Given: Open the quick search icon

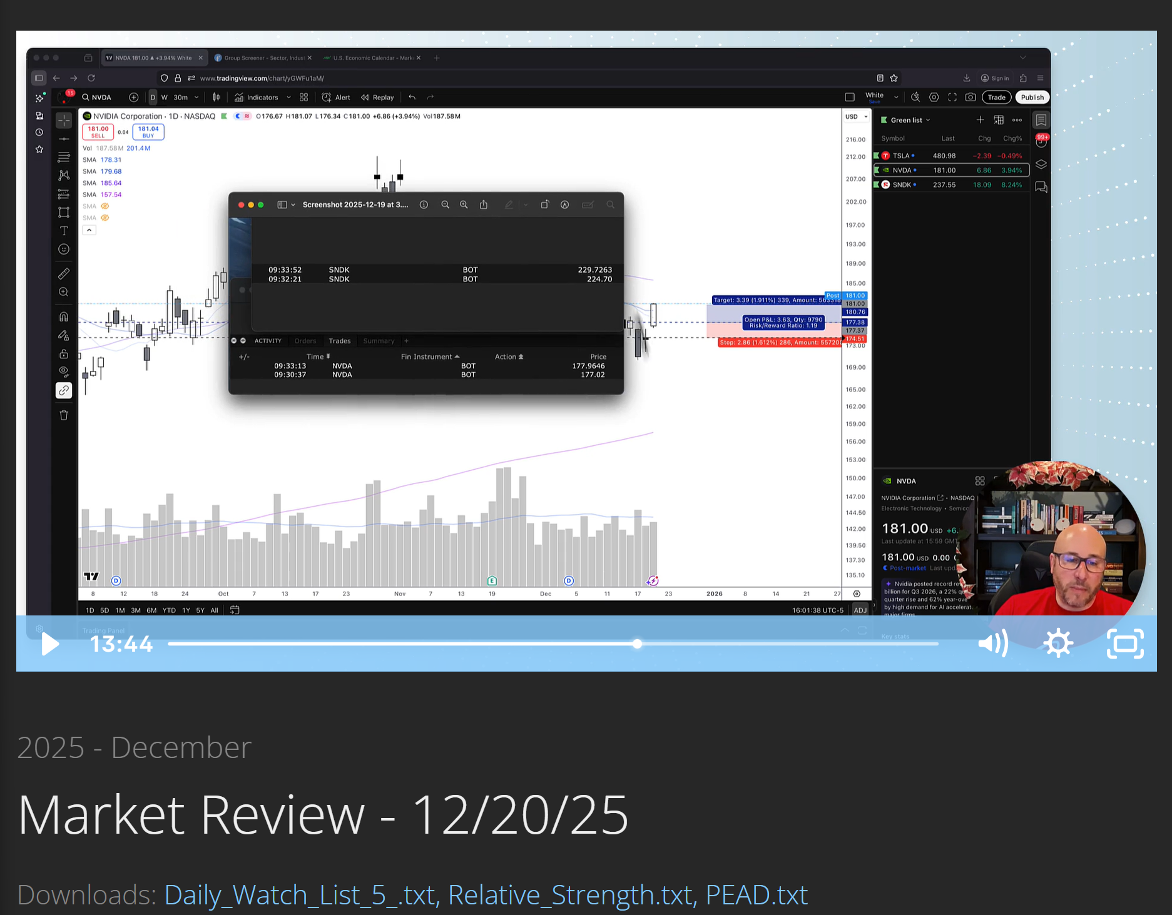Looking at the screenshot, I should 915,98.
